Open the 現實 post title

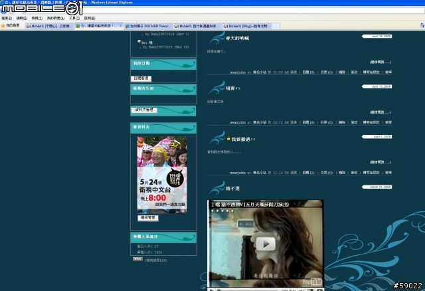[x=233, y=88]
